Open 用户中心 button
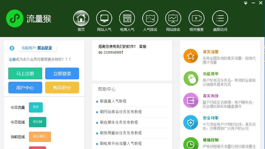The width and height of the screenshot is (265, 149). click(25, 88)
